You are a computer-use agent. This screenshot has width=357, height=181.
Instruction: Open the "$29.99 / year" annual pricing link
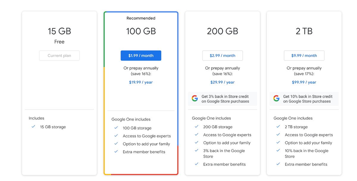pos(222,82)
